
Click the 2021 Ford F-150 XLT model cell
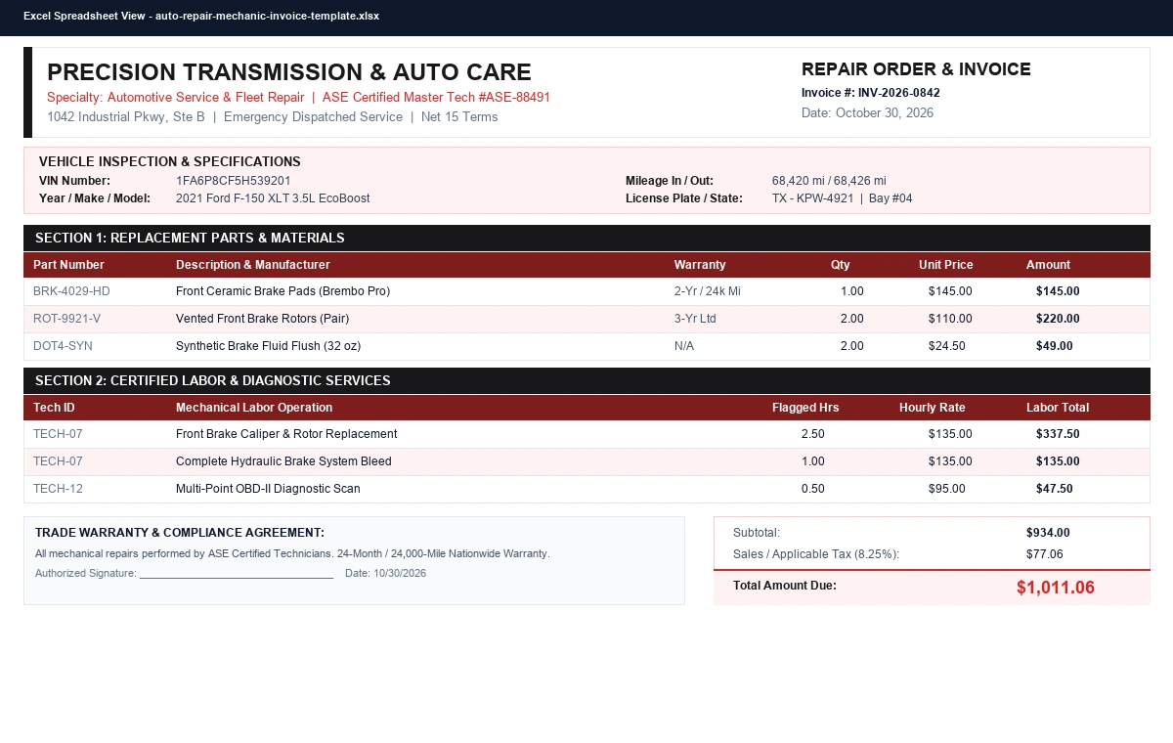click(273, 198)
